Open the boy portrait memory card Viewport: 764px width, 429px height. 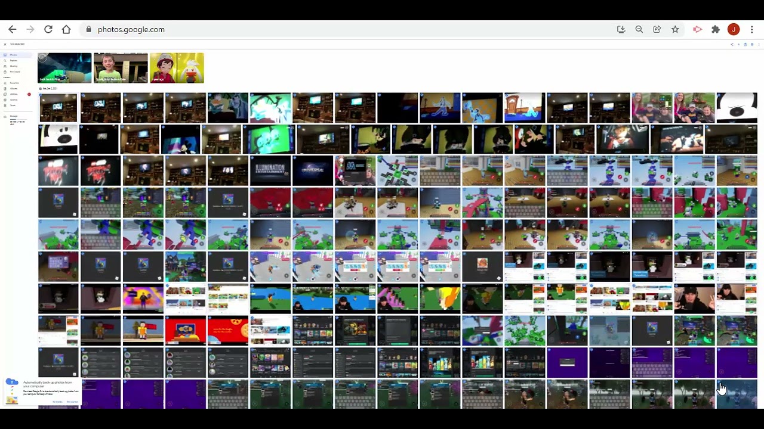point(121,68)
